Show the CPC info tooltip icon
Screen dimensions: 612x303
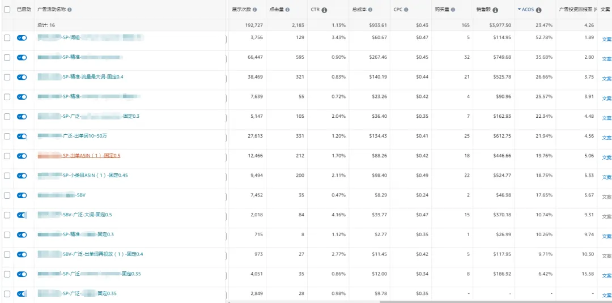click(406, 10)
